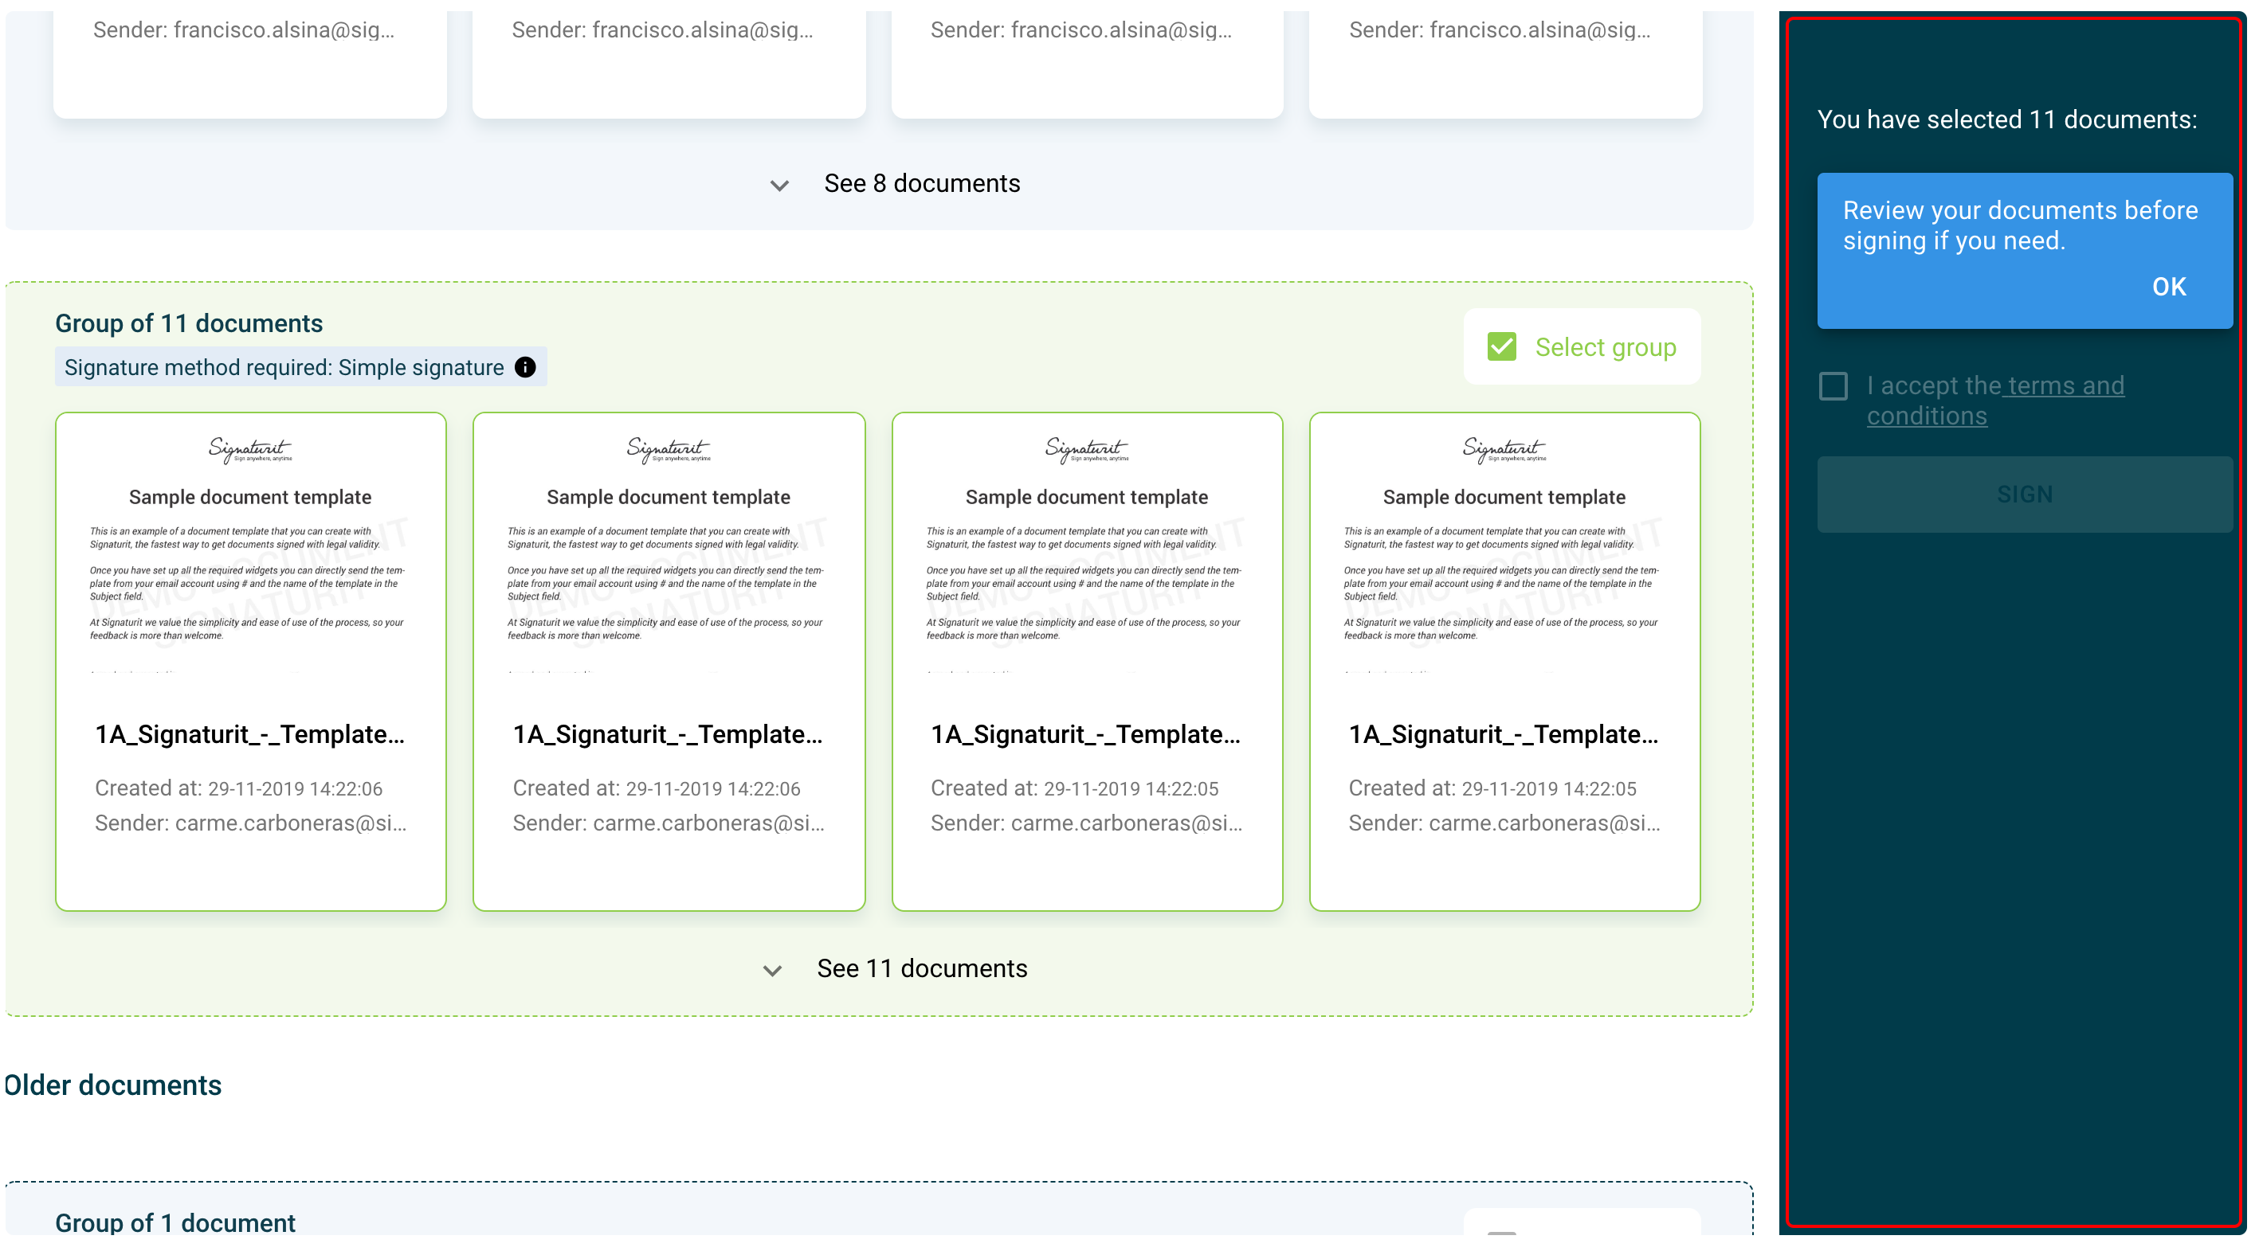Click the SIGN button
The height and width of the screenshot is (1259, 2259).
coord(2024,495)
